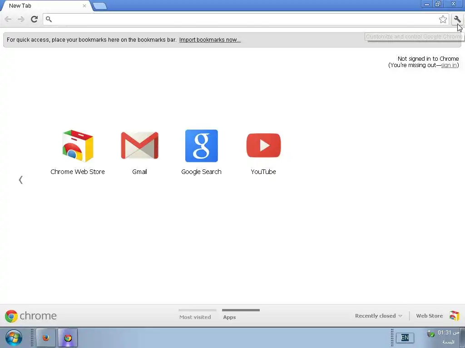Click the YouTube label text

point(263,172)
